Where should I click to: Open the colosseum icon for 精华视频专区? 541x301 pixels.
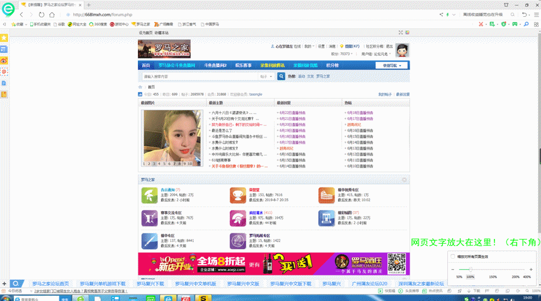pyautogui.click(x=326, y=195)
